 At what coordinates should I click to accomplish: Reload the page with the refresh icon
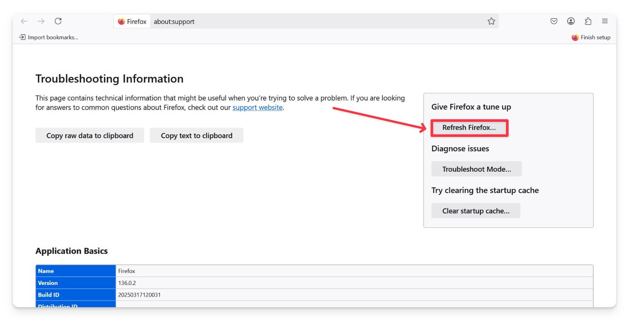pyautogui.click(x=58, y=21)
